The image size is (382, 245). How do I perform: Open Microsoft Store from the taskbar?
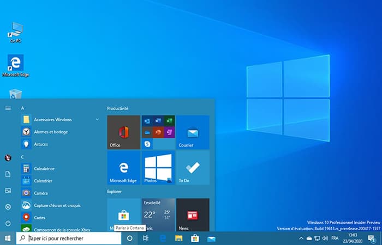pyautogui.click(x=195, y=238)
